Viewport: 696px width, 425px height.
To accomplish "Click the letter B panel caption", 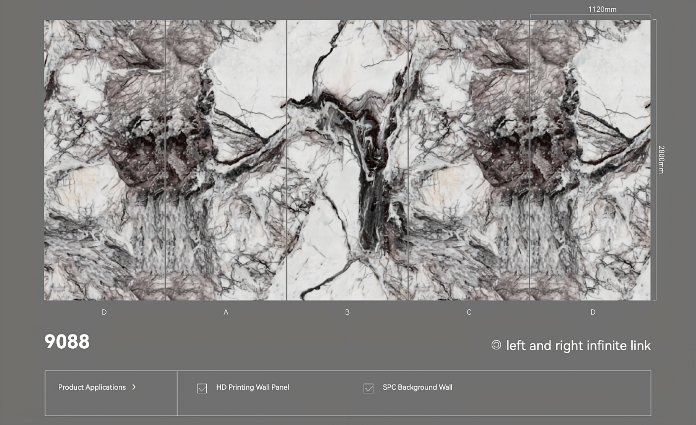I will pos(347,312).
